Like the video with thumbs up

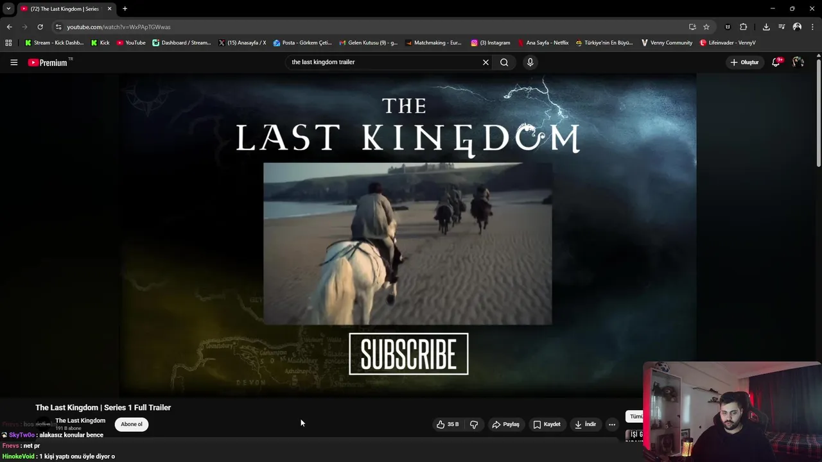point(448,424)
